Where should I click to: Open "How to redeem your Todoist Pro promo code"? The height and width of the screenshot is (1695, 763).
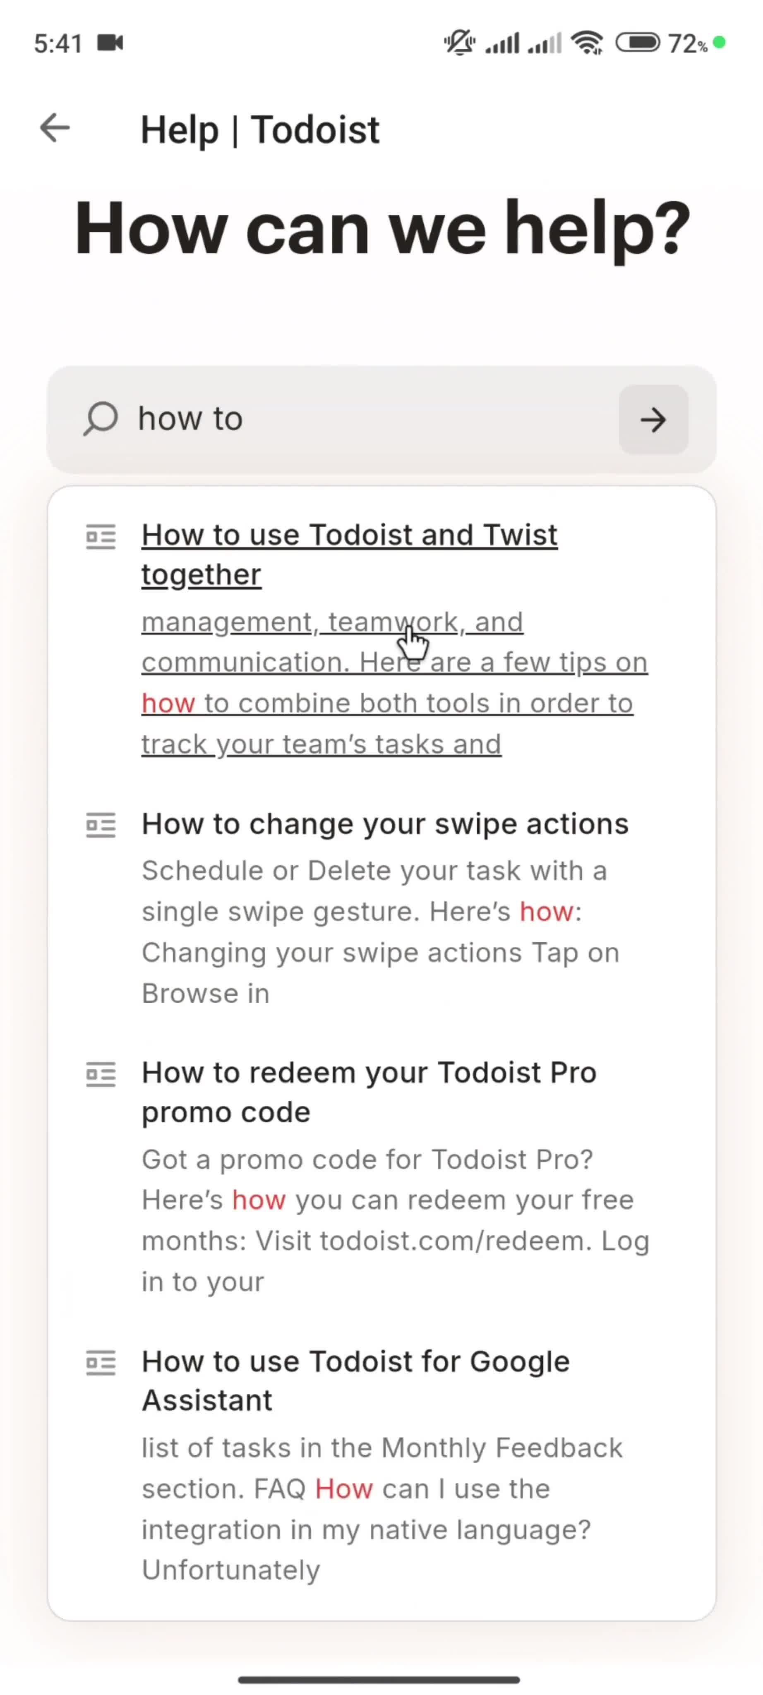point(369,1092)
